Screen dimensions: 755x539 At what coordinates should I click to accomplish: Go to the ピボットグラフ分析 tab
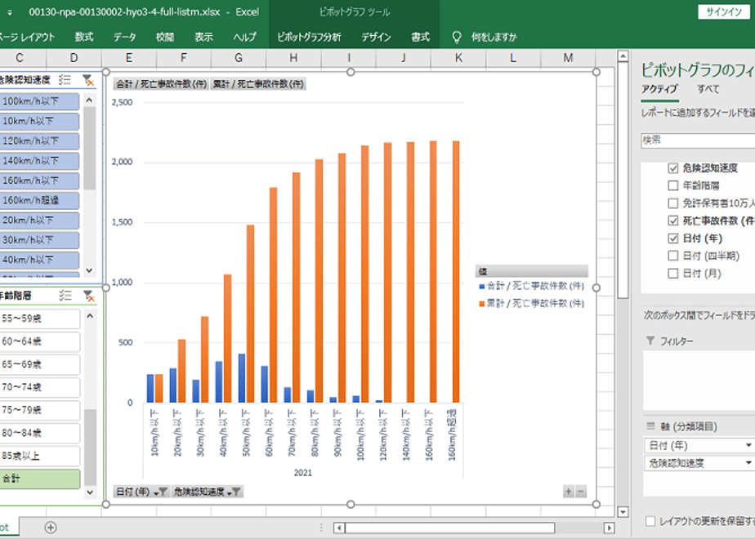(x=309, y=37)
